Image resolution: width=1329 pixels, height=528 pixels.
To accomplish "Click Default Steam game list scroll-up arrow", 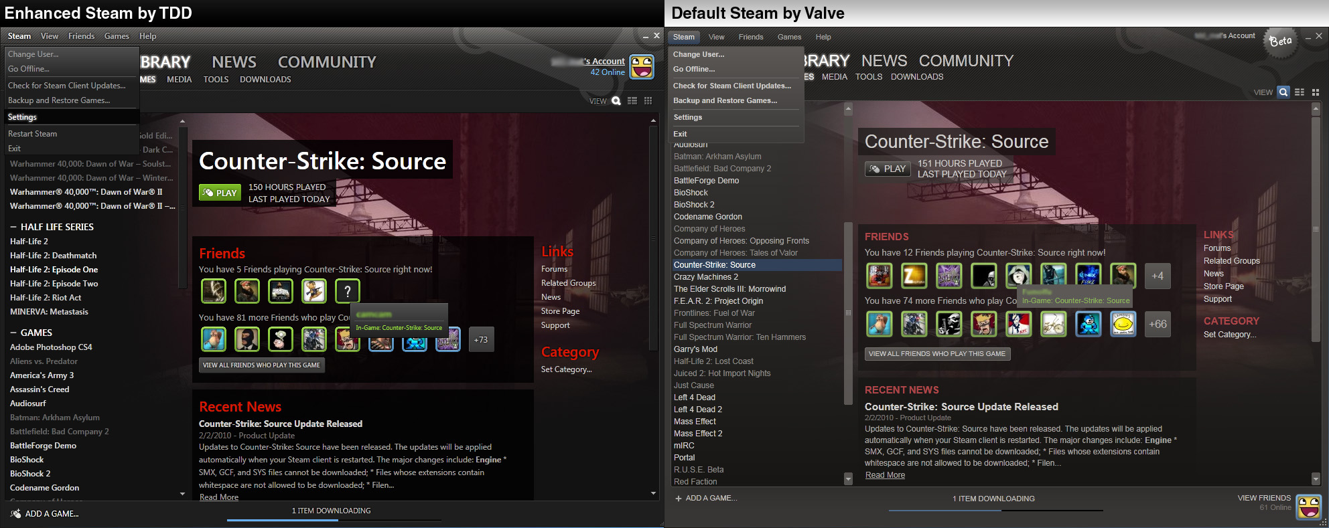I will pos(848,108).
